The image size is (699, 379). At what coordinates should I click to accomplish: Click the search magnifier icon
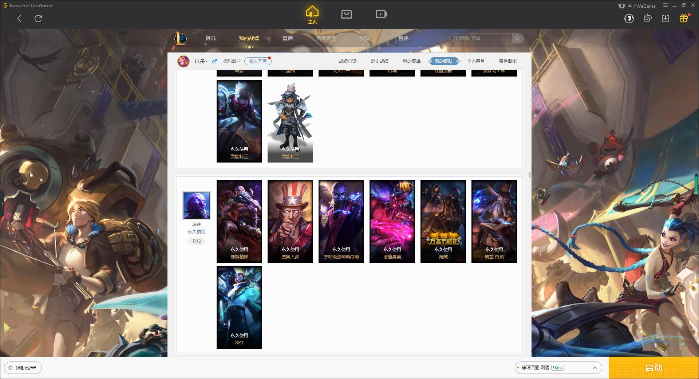click(x=517, y=38)
